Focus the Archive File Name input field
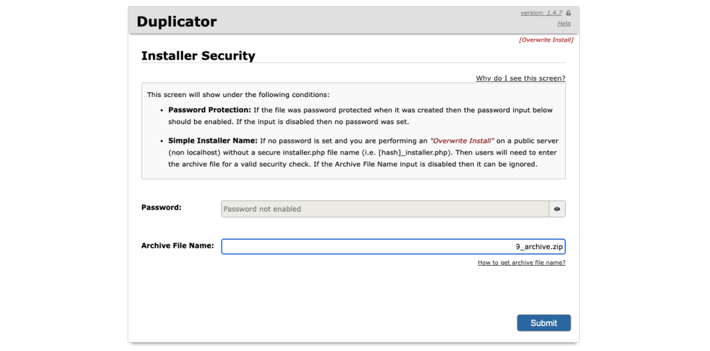 (x=394, y=247)
